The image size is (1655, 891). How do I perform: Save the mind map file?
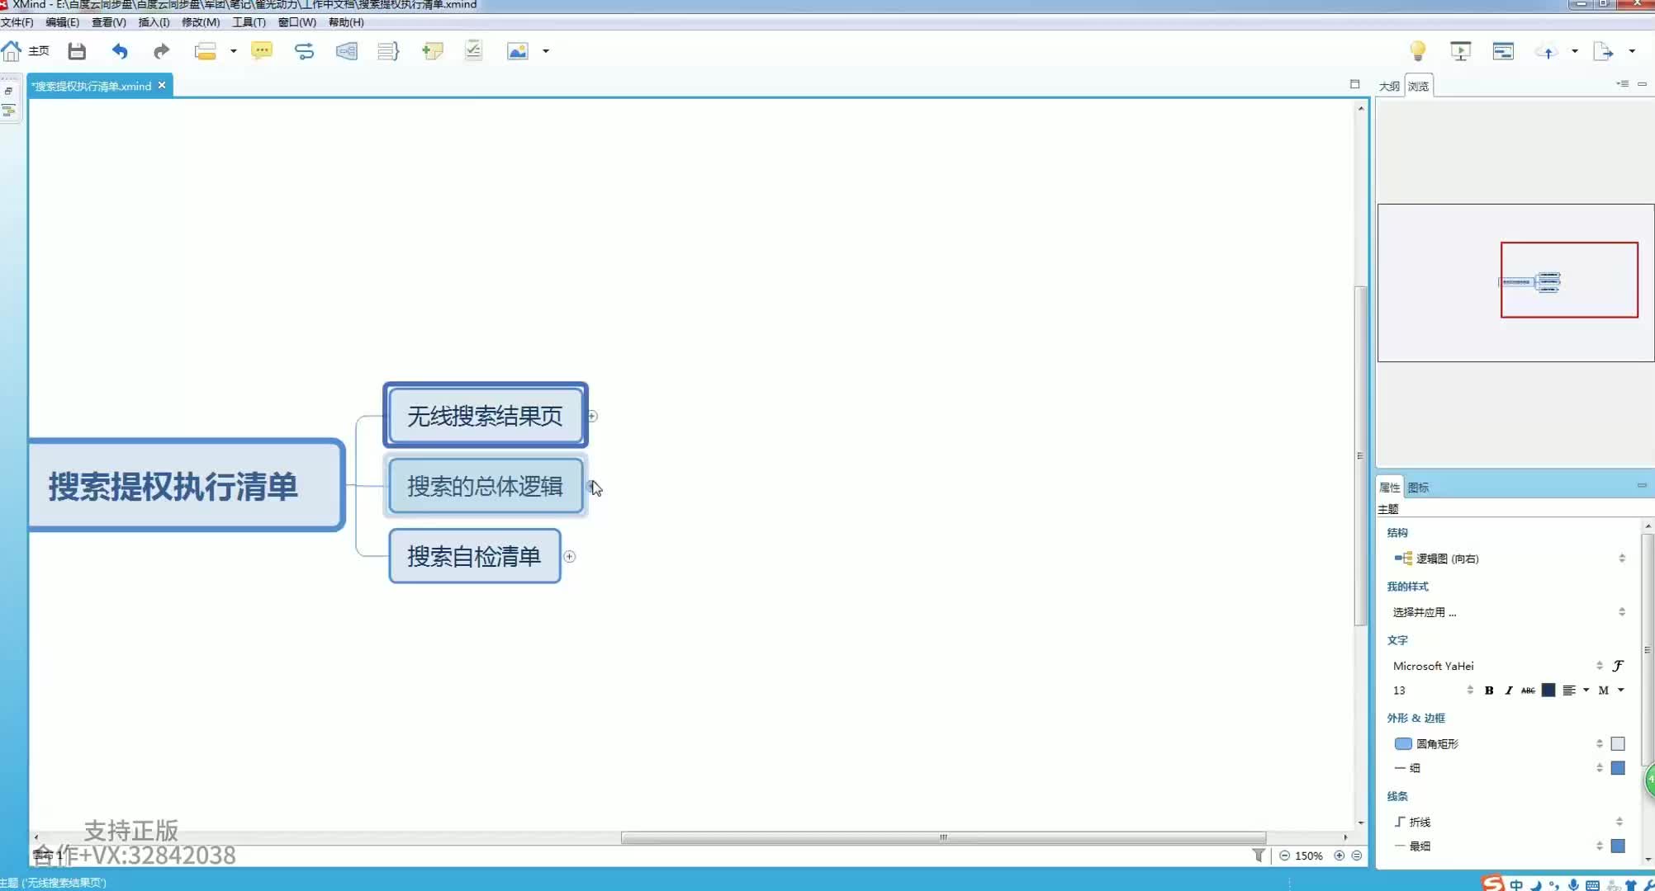point(77,51)
